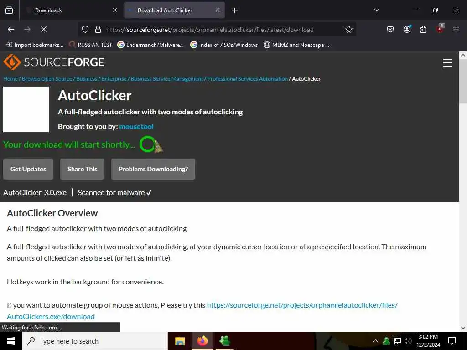Image resolution: width=467 pixels, height=350 pixels.
Task: Click the AutoClicker project thumbnail
Action: pos(26,109)
